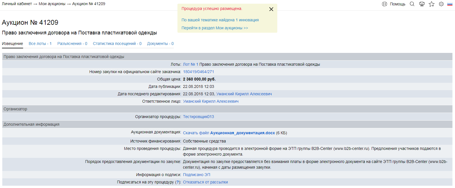Add page to favorites with star icon

tap(432, 4)
